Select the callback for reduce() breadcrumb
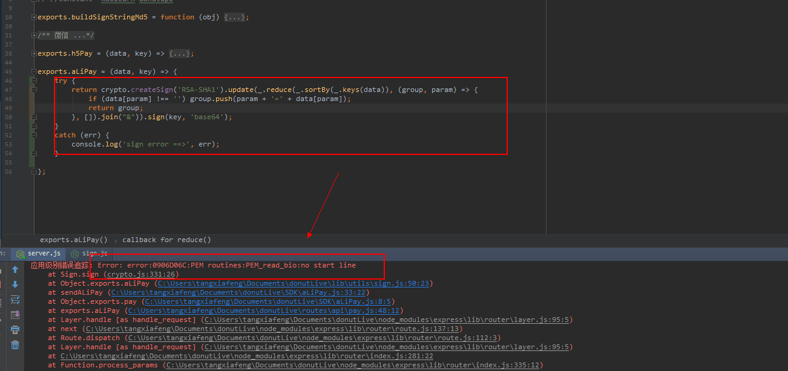Viewport: 788px width, 371px height. tap(166, 240)
